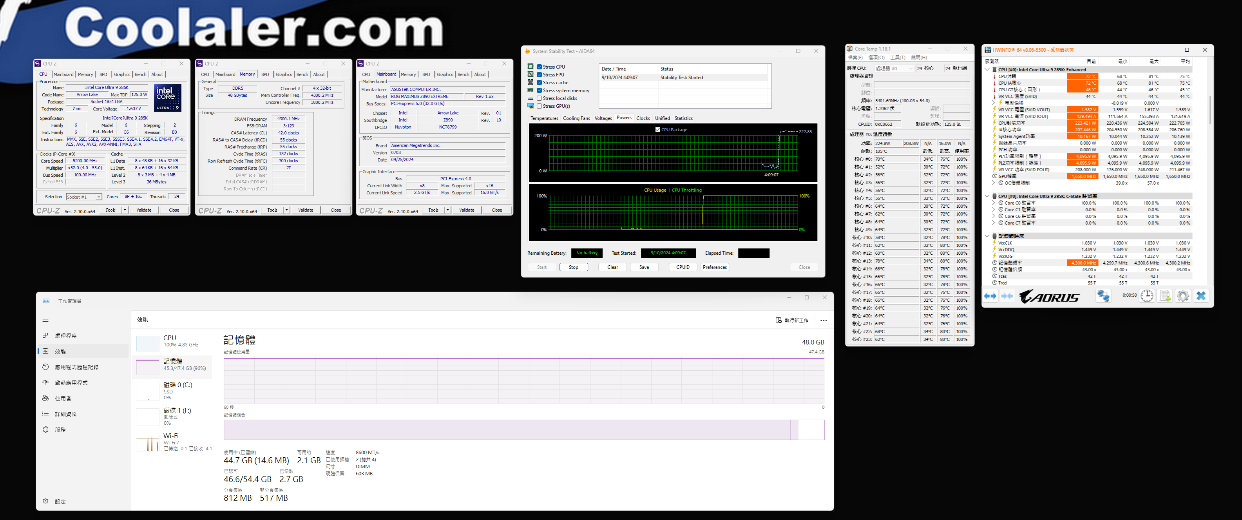Switch to Temperatures tab in AIDA64
Image resolution: width=1242 pixels, height=520 pixels.
[544, 118]
